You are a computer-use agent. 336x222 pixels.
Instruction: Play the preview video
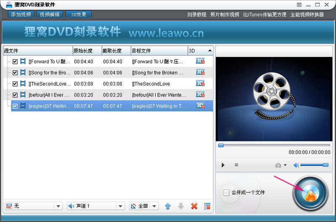[223, 165]
